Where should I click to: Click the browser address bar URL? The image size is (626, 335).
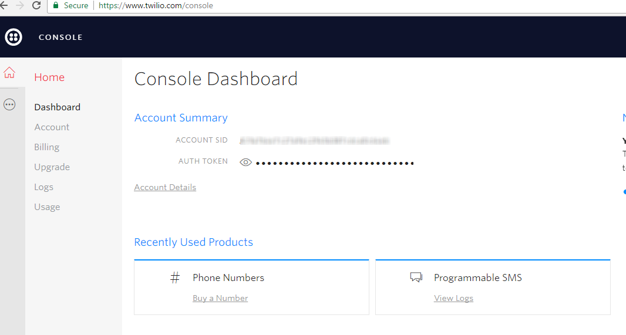click(x=156, y=6)
